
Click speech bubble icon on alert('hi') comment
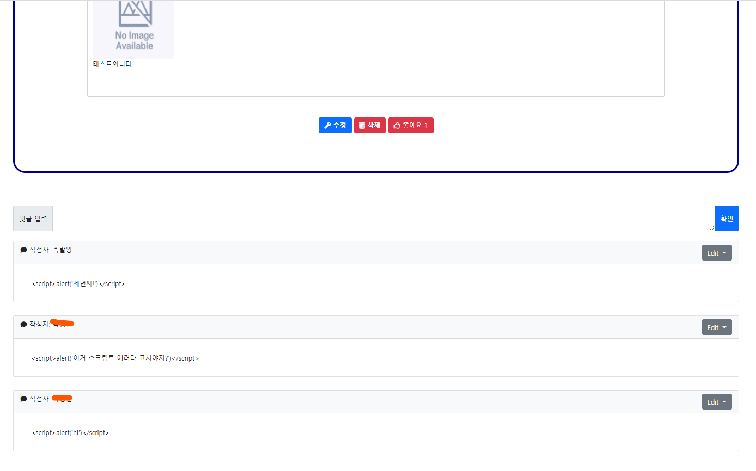pyautogui.click(x=23, y=399)
